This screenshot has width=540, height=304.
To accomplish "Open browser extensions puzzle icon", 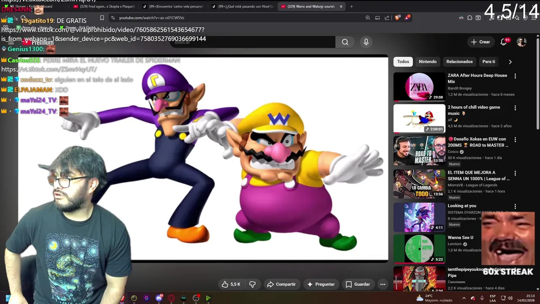I will pyautogui.click(x=470, y=18).
